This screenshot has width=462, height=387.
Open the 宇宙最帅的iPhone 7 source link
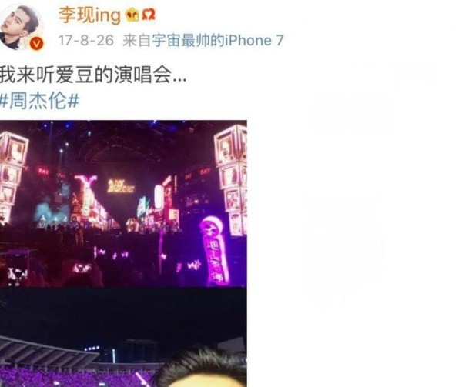coord(218,40)
